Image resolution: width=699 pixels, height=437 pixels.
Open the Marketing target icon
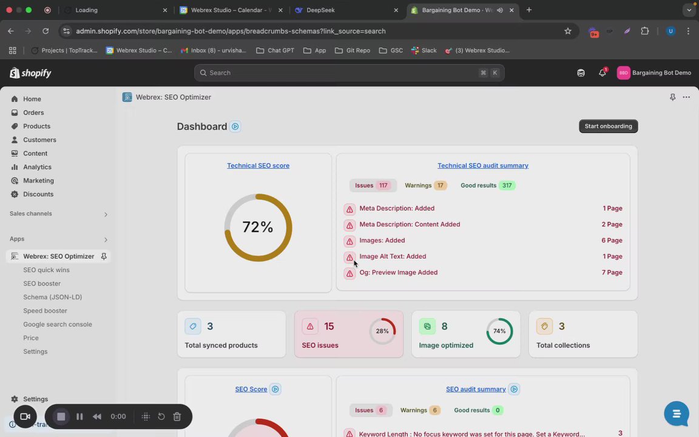click(x=15, y=181)
